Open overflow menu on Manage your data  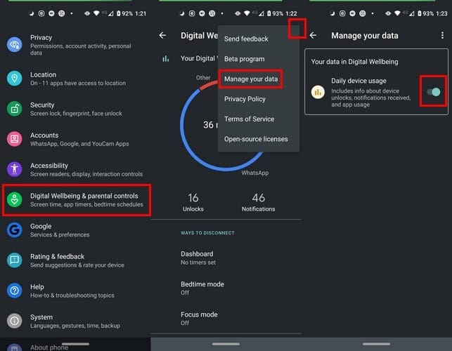click(442, 35)
